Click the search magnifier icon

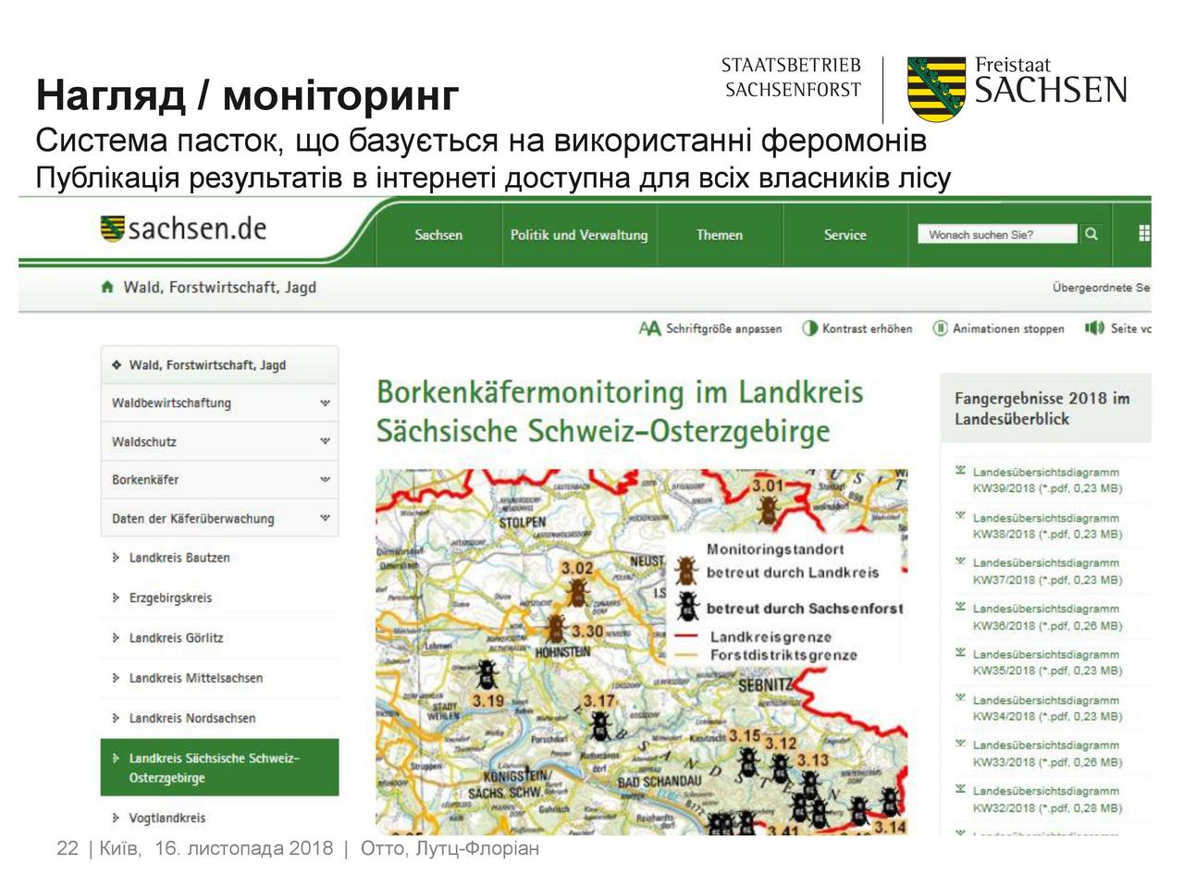(1091, 234)
